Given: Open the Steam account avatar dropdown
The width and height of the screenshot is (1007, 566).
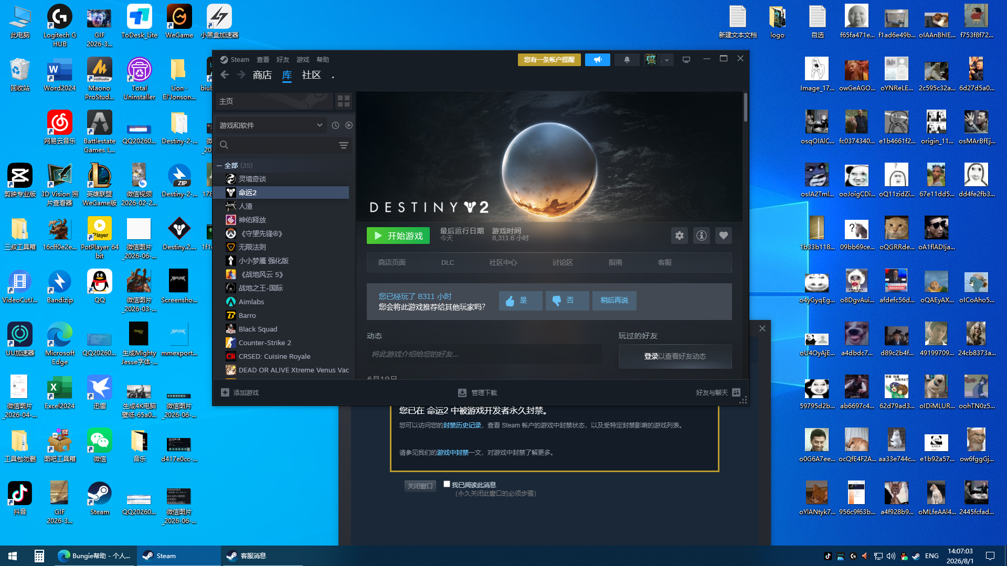Looking at the screenshot, I should tap(658, 60).
